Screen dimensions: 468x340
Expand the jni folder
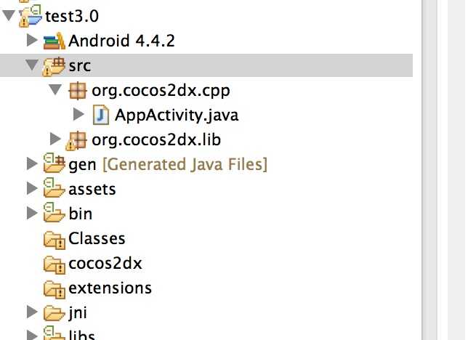click(32, 312)
